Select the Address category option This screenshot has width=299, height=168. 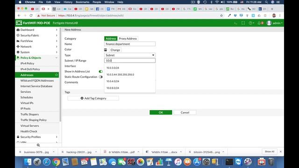click(x=111, y=38)
